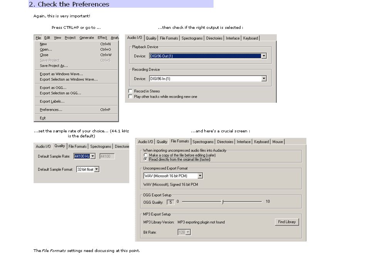Expand Playback Device dropdown arrow
370x277 pixels.
(264, 56)
